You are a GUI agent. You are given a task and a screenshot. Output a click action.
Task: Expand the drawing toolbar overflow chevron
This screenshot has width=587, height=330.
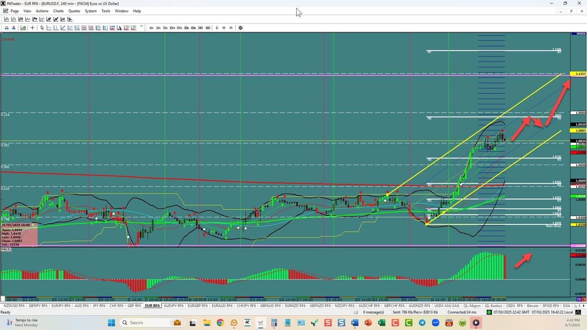[x=141, y=27]
